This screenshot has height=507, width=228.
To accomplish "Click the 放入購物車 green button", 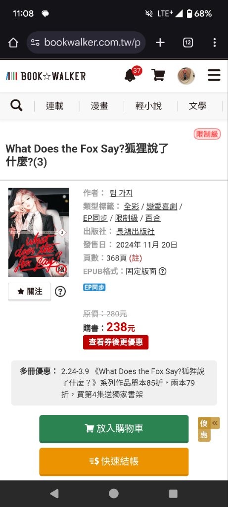I will coord(114,429).
